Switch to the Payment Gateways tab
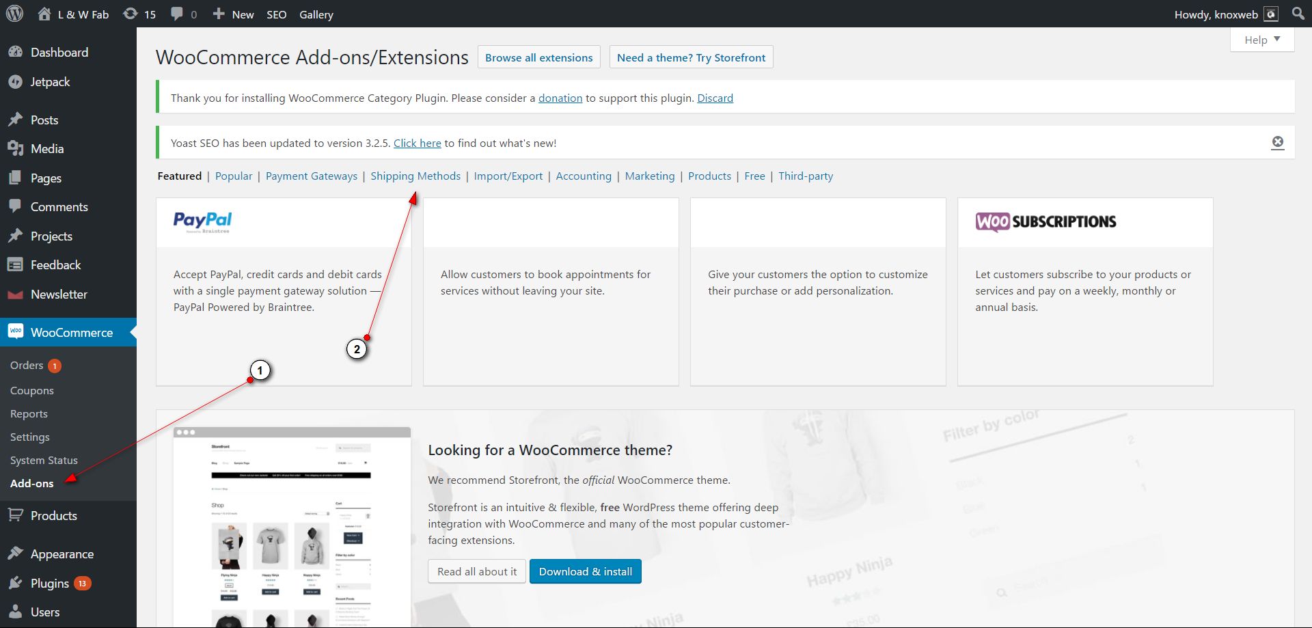This screenshot has height=628, width=1312. [x=312, y=176]
